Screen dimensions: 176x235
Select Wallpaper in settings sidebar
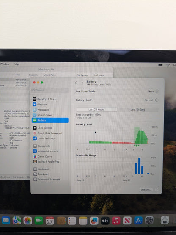41,110
